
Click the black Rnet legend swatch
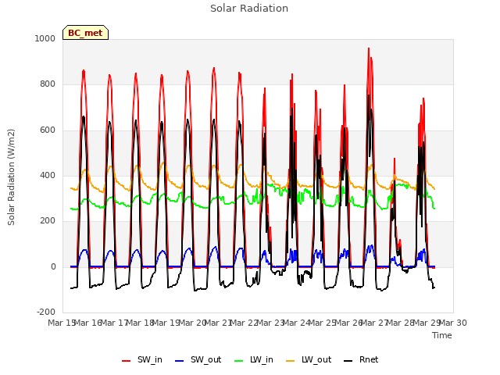[348, 361]
